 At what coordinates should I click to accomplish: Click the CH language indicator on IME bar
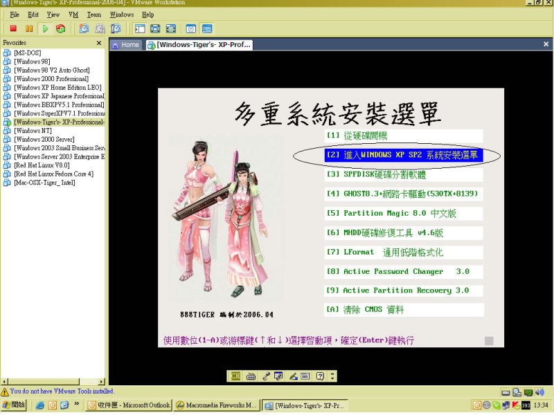[235, 376]
